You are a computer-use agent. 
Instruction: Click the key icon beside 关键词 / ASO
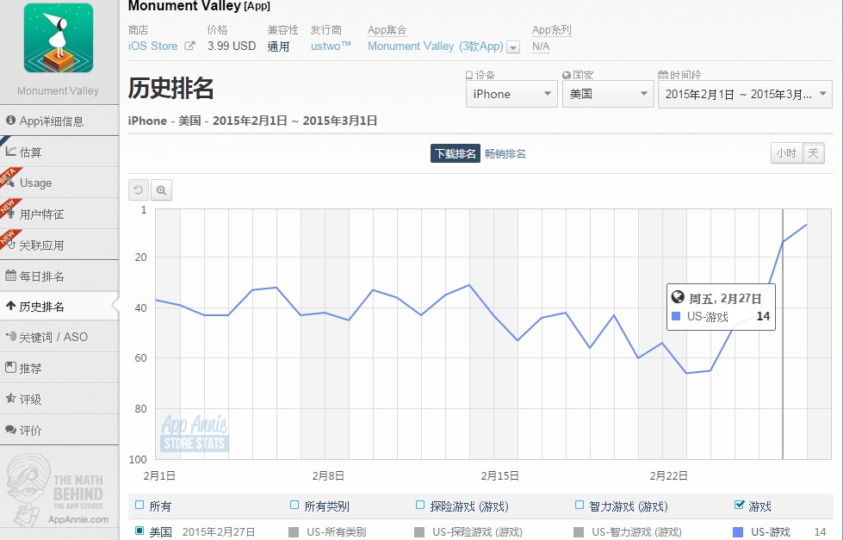pyautogui.click(x=10, y=336)
